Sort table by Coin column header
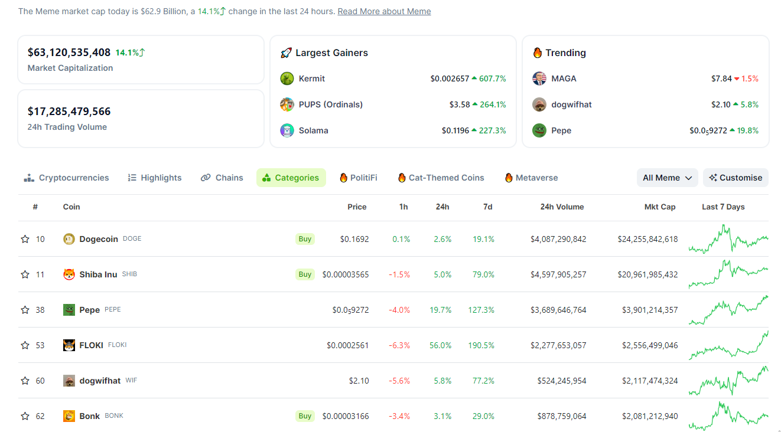This screenshot has width=781, height=432. point(71,207)
